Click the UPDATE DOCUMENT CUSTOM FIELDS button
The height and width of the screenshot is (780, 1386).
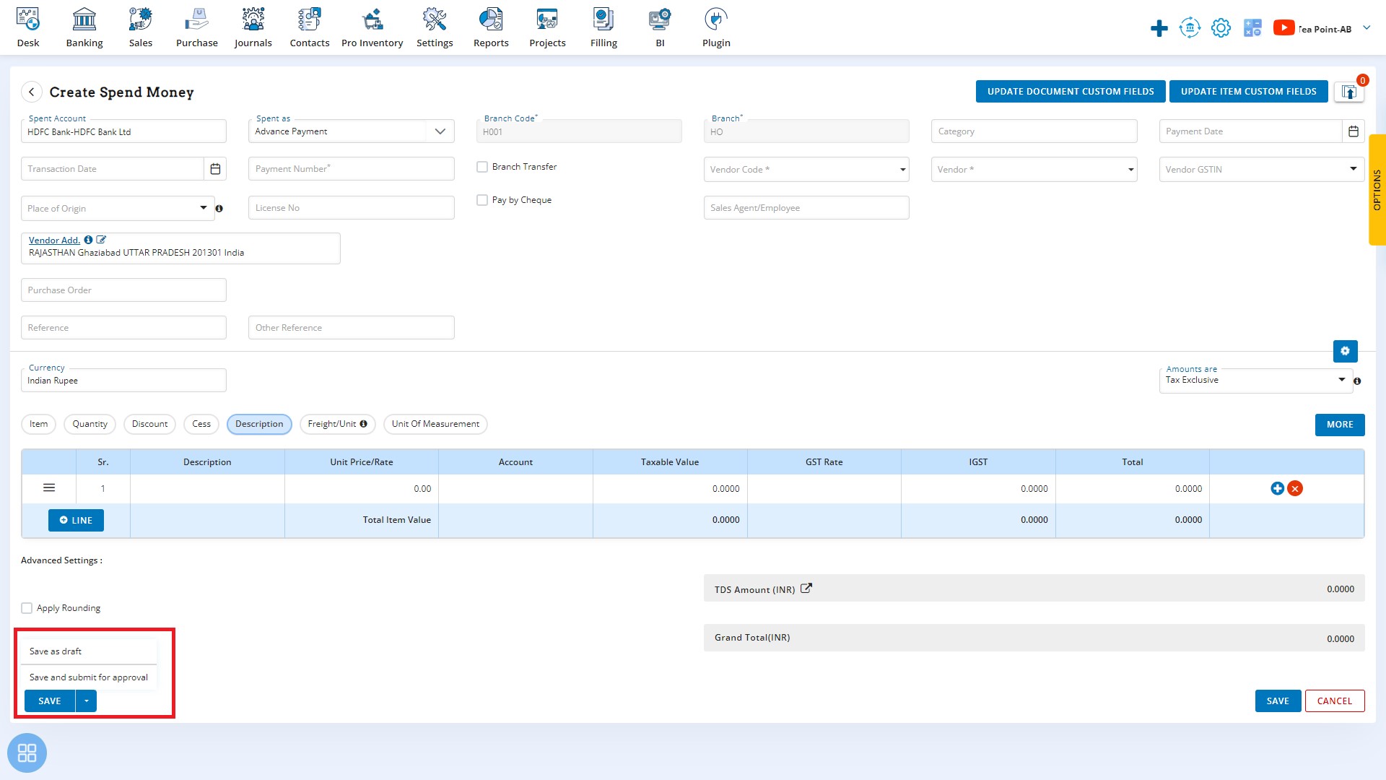[1069, 92]
